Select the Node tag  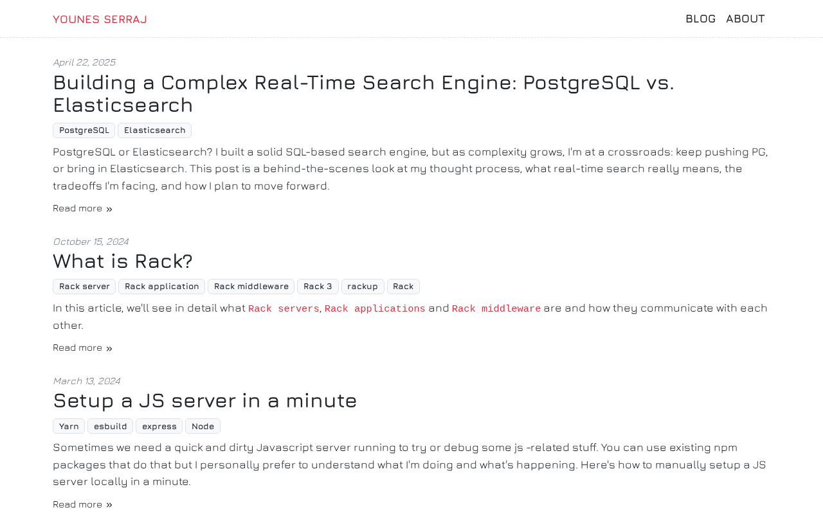pyautogui.click(x=203, y=426)
